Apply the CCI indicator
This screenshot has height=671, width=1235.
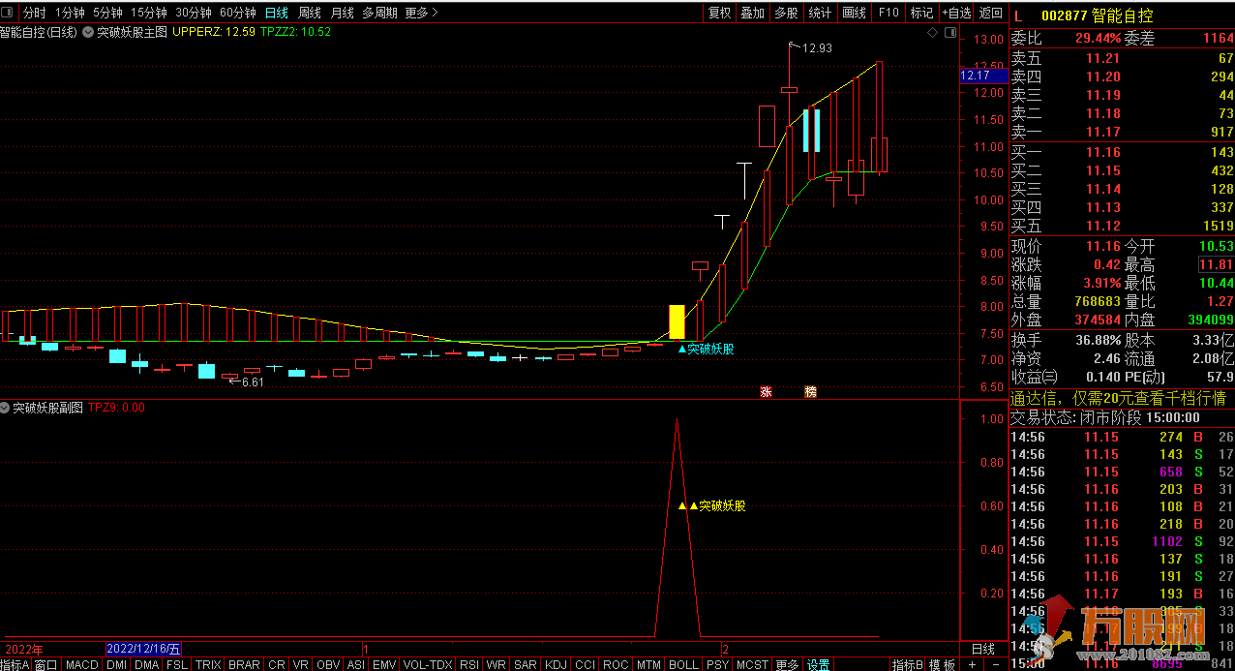click(585, 665)
